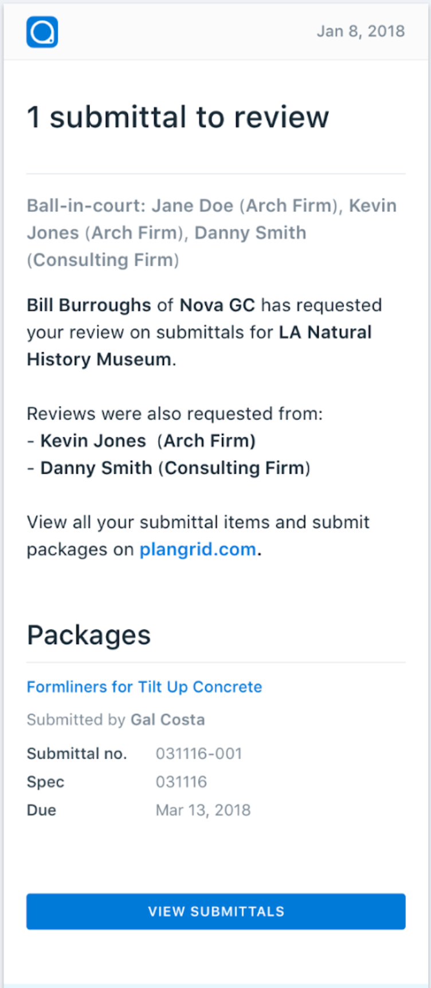
Task: Open the plangrid.com link
Action: click(x=198, y=549)
